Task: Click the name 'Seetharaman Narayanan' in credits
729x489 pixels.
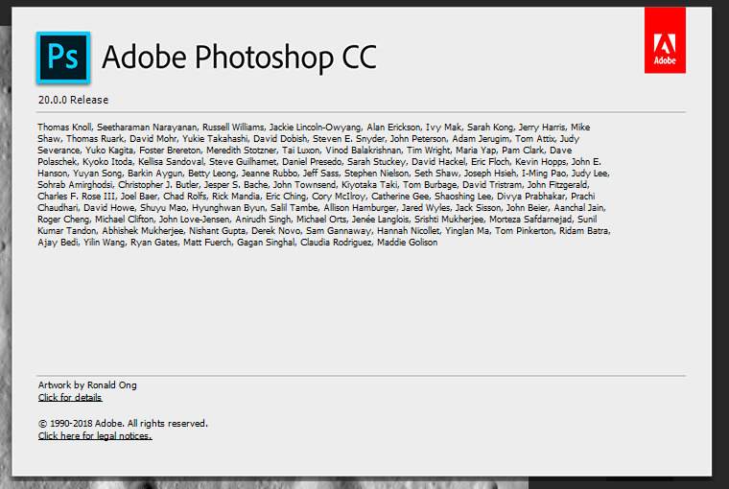Action: (147, 128)
